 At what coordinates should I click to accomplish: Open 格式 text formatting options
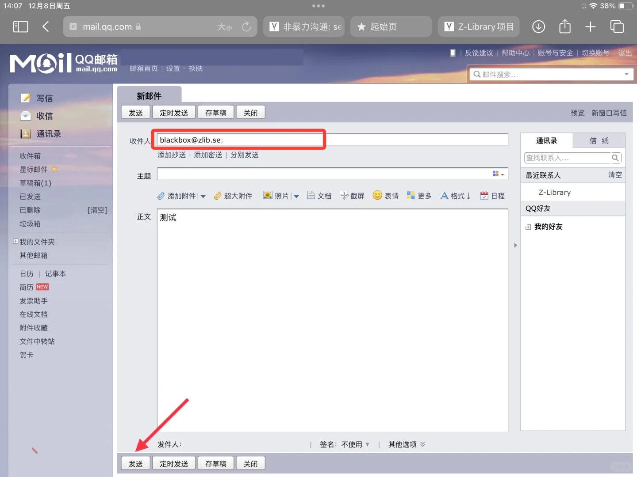455,196
